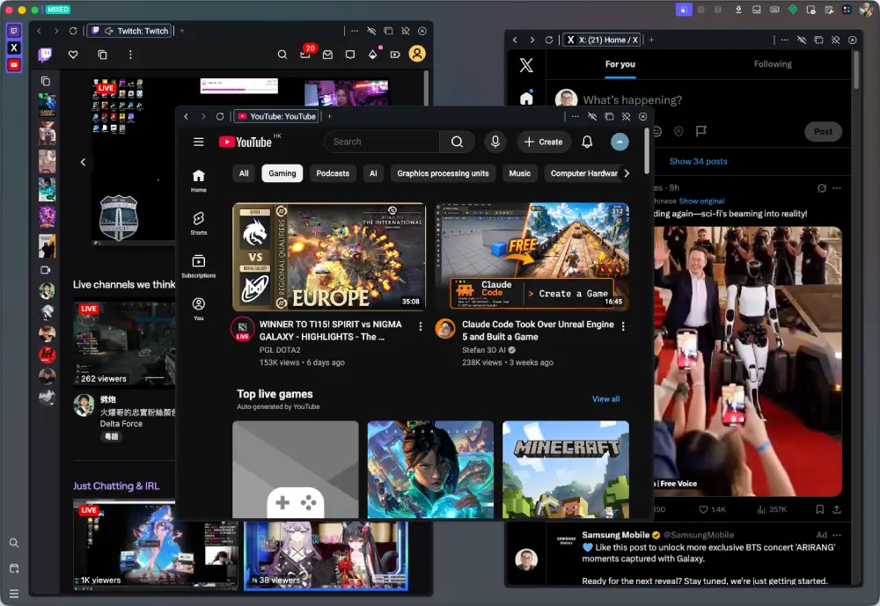The height and width of the screenshot is (606, 880).
Task: Open the Samsung Mobile ad options menu
Action: [x=837, y=535]
